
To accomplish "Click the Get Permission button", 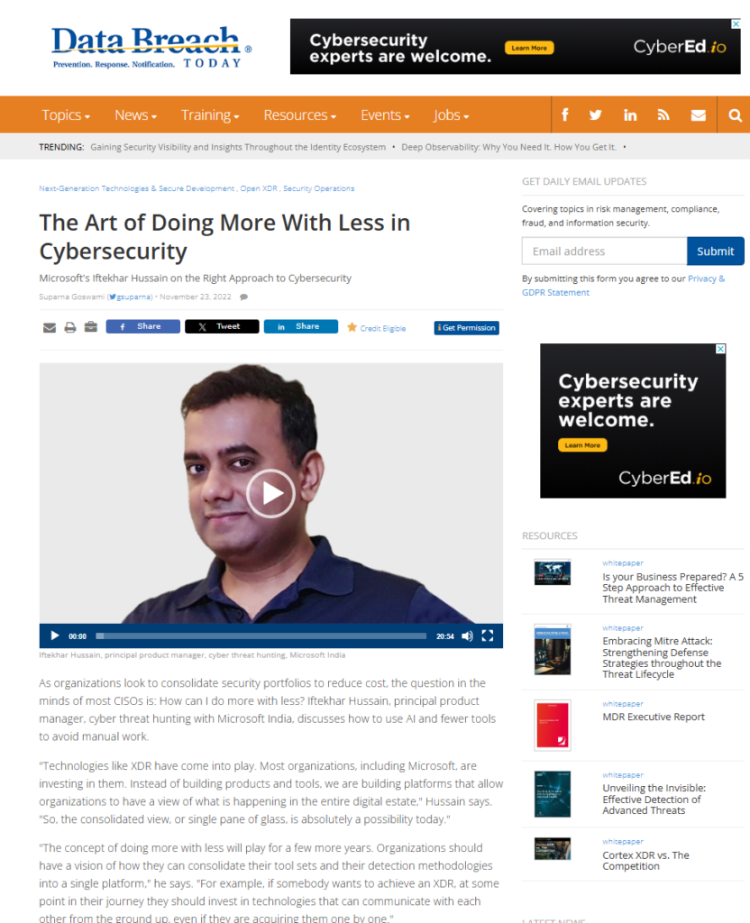I will pos(466,328).
